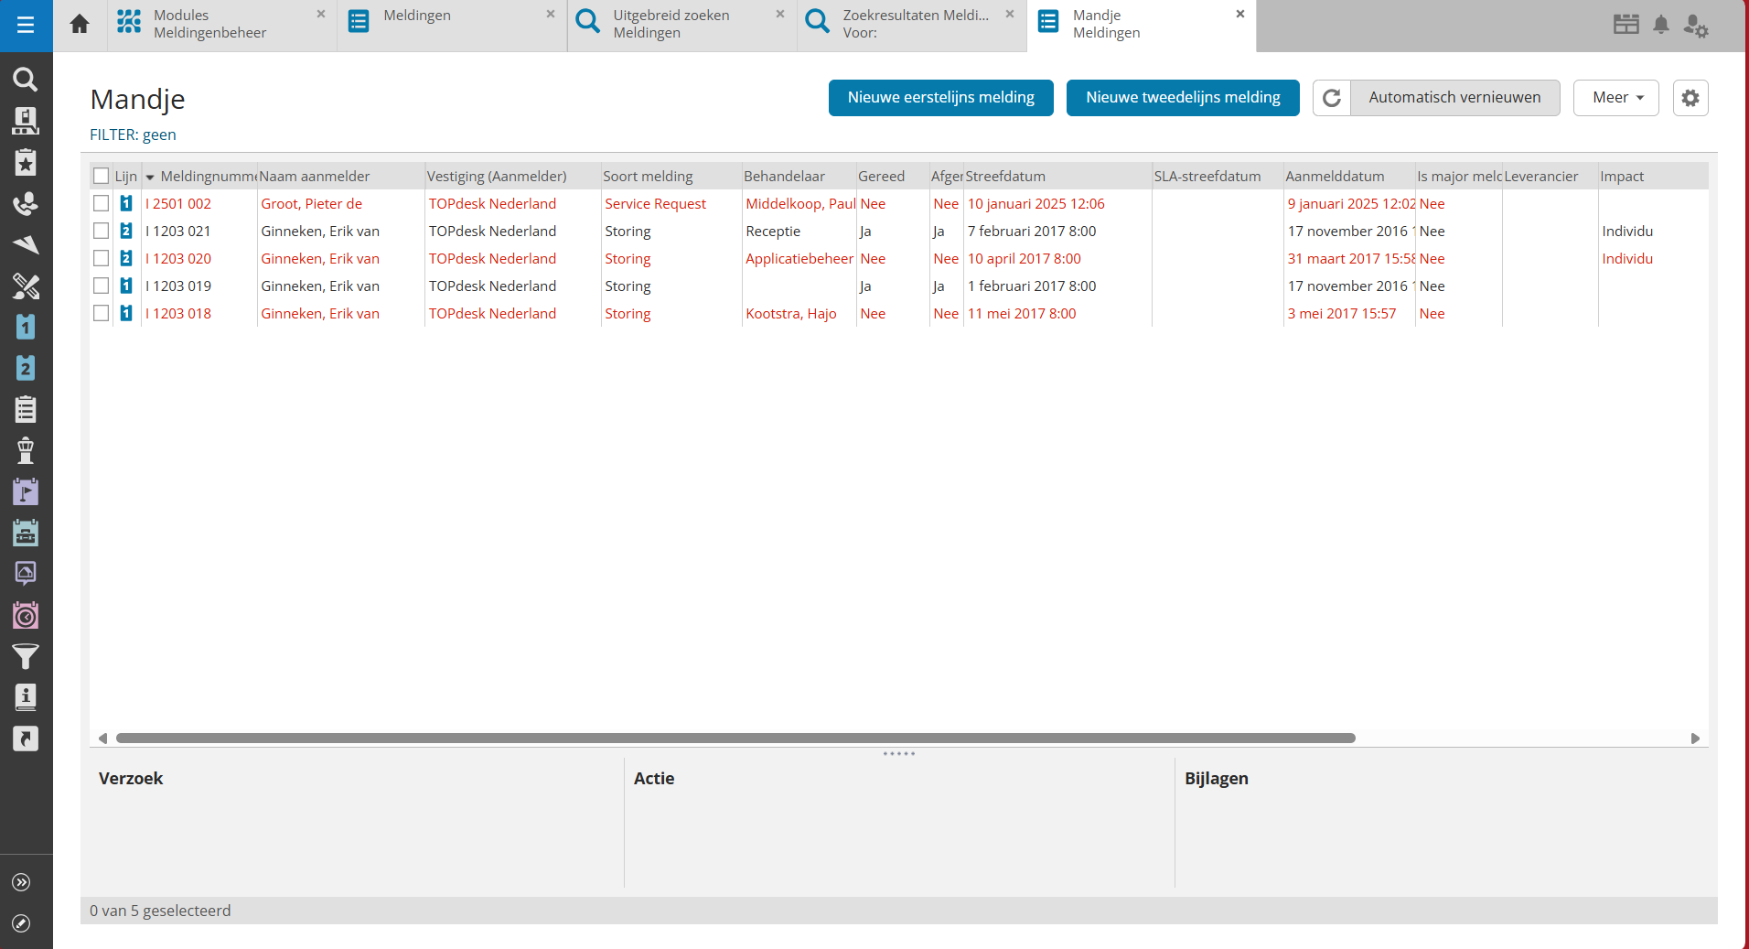Expand the sidebar with double-chevron icon
This screenshot has height=949, width=1749.
(x=22, y=882)
